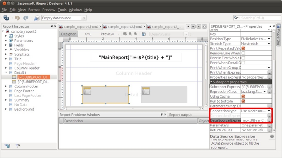Click into the Search (Ctrl+I) field
Image resolution: width=282 pixels, height=158 pixels.
tap(260, 18)
